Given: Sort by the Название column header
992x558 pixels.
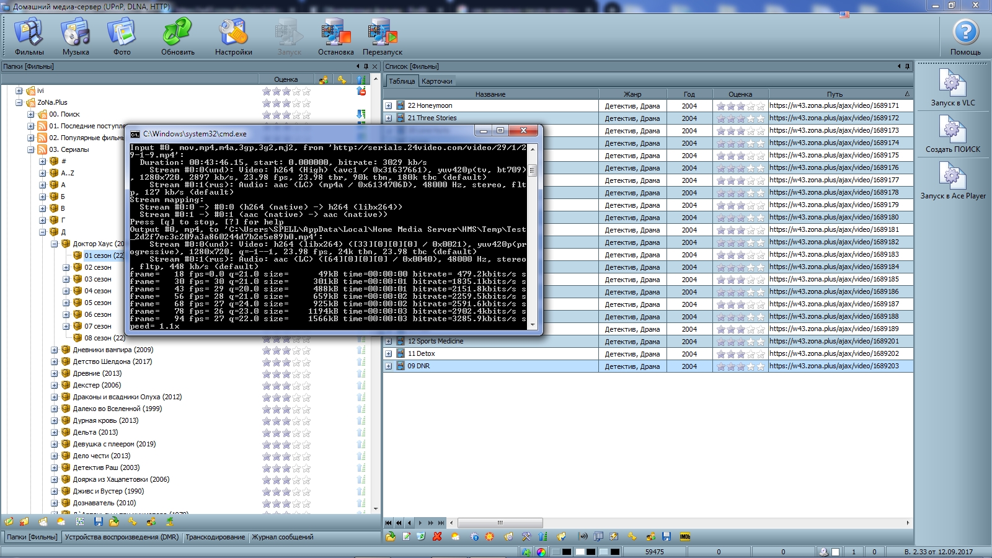Looking at the screenshot, I should tap(490, 94).
